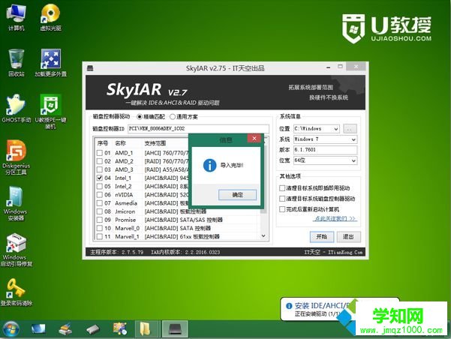
Task: Click the 序号 column header
Action: click(x=102, y=143)
